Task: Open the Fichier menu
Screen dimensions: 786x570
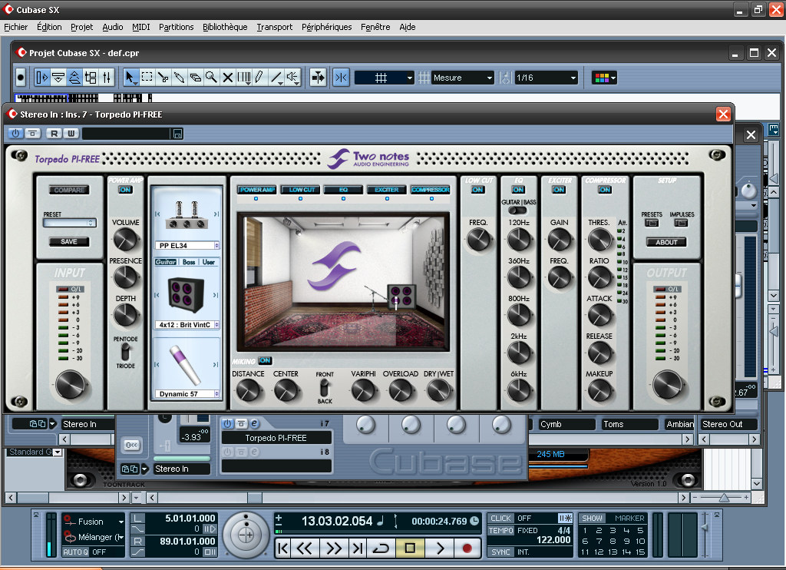Action: [16, 27]
